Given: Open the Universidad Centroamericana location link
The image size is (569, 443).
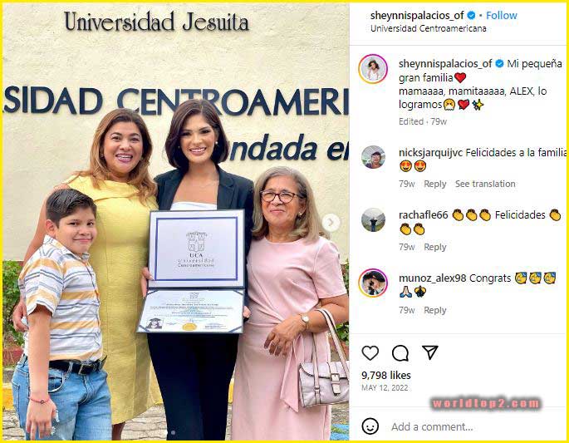Looking at the screenshot, I should [x=428, y=28].
